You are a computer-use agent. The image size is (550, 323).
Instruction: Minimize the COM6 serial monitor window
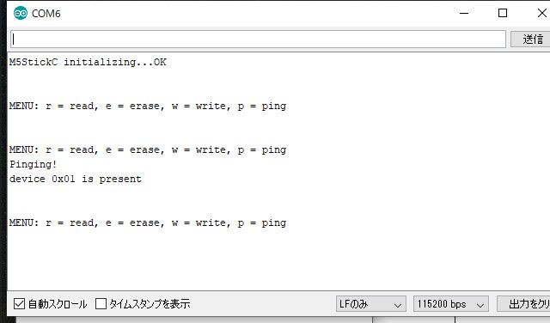click(464, 14)
